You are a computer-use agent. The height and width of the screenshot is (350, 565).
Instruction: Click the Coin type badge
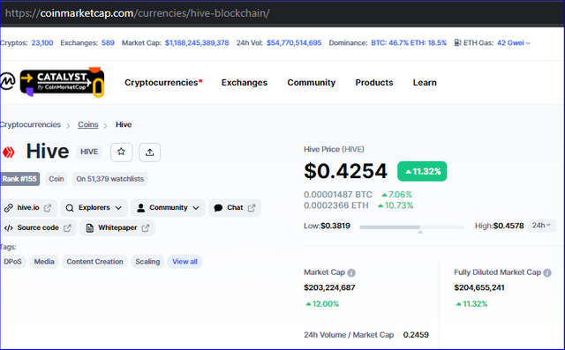click(x=56, y=179)
